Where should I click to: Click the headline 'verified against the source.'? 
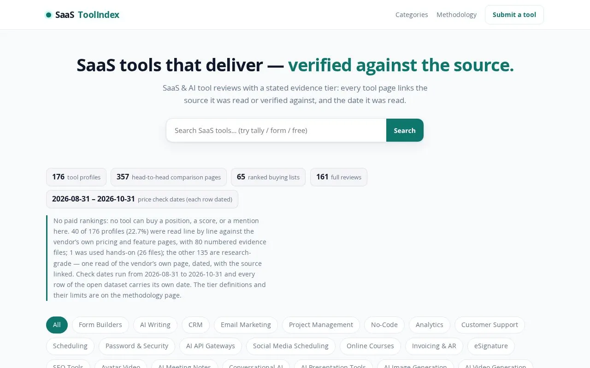click(x=401, y=65)
